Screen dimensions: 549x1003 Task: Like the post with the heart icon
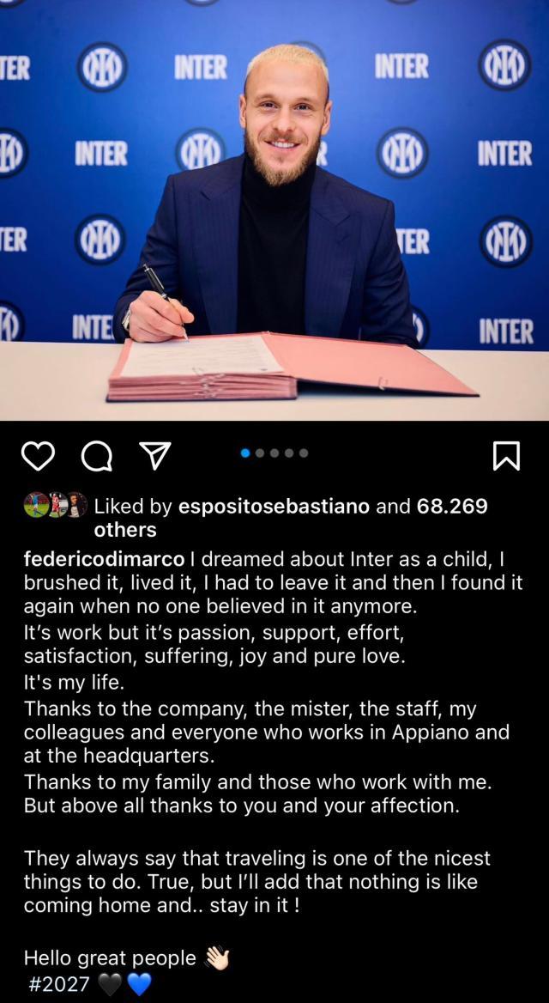pyautogui.click(x=37, y=456)
